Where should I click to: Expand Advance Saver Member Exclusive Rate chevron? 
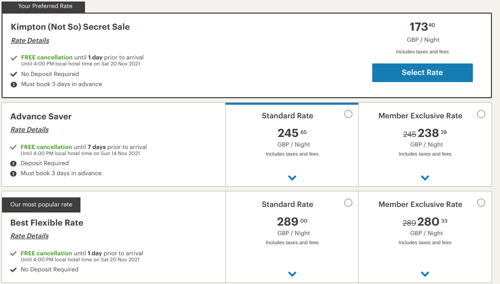(425, 178)
